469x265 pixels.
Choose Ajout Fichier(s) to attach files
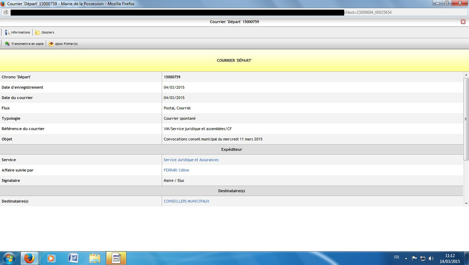[x=63, y=44]
